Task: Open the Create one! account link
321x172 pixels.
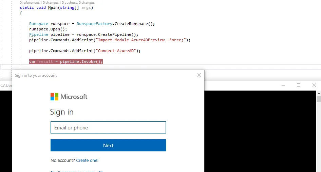Action: (87, 161)
